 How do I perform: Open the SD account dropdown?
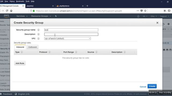tap(145, 16)
